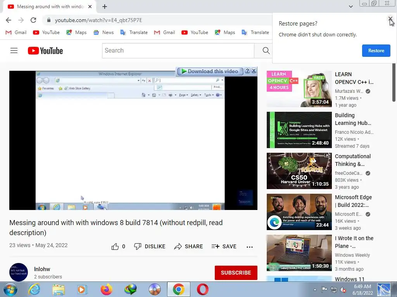This screenshot has height=297, width=397.
Task: Click the search magnifier button
Action: 266,51
